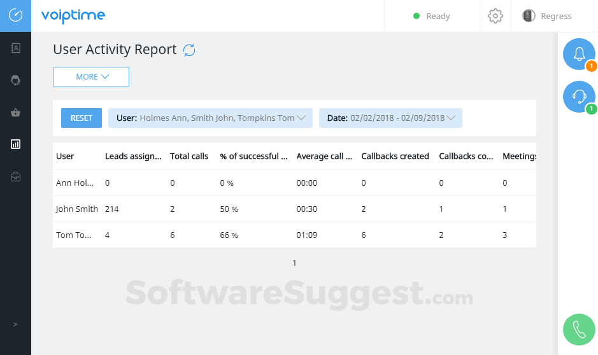
Task: Sort by Total calls column header
Action: (x=189, y=157)
